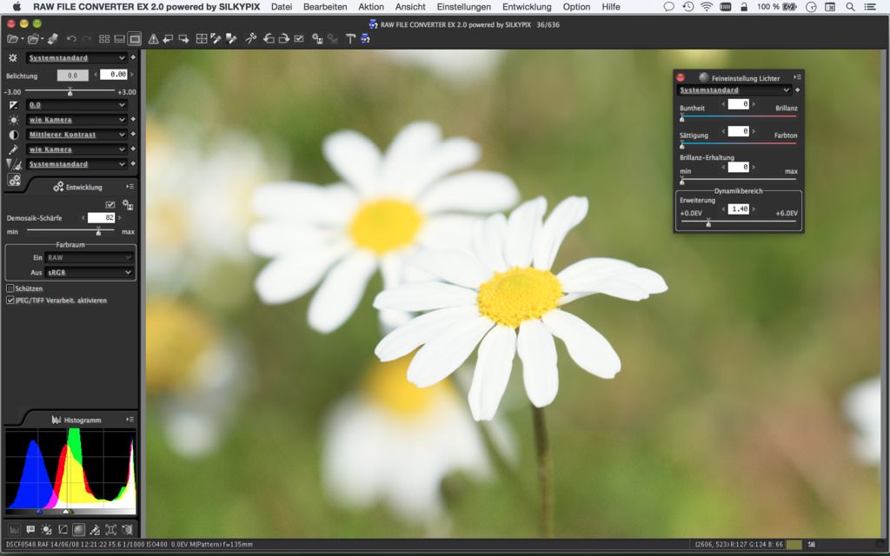The height and width of the screenshot is (556, 890).
Task: Decrease Demosaik-Schärfe with left arrow
Action: pyautogui.click(x=83, y=218)
